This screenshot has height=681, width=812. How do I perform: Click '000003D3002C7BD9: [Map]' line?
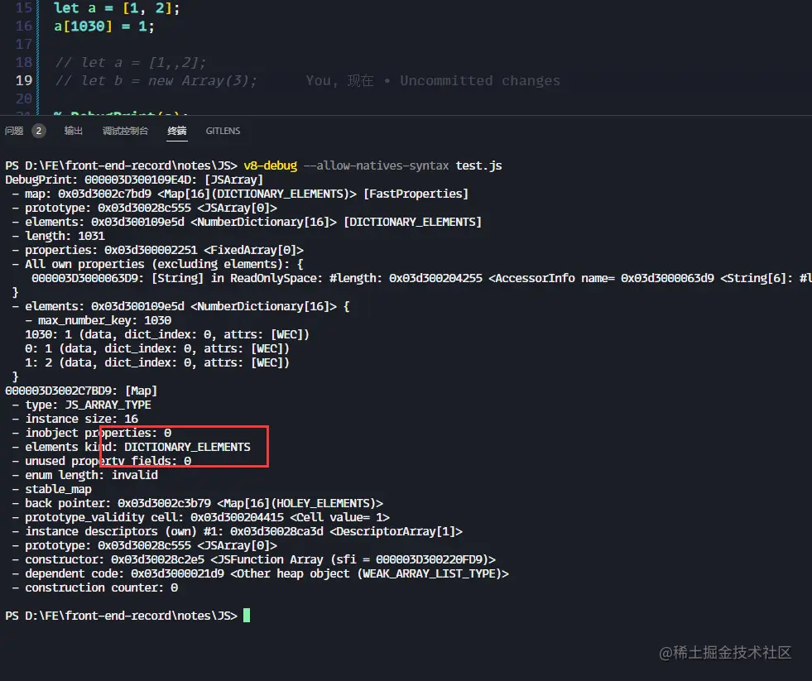coord(81,391)
